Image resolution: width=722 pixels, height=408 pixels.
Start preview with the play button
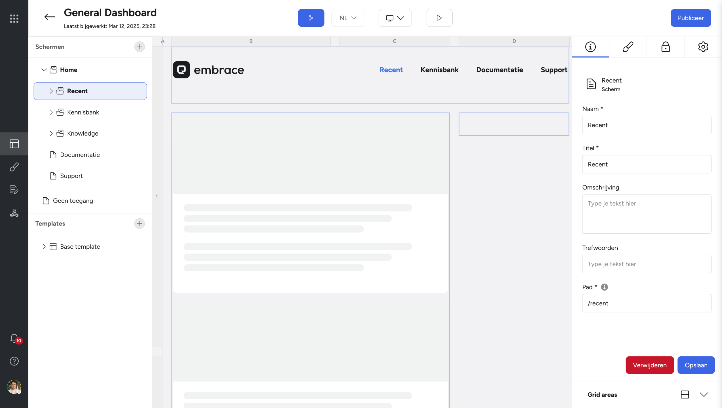pyautogui.click(x=439, y=18)
